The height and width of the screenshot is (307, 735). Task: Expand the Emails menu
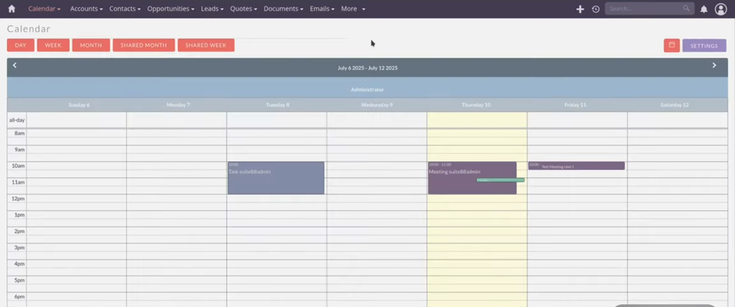click(x=322, y=9)
